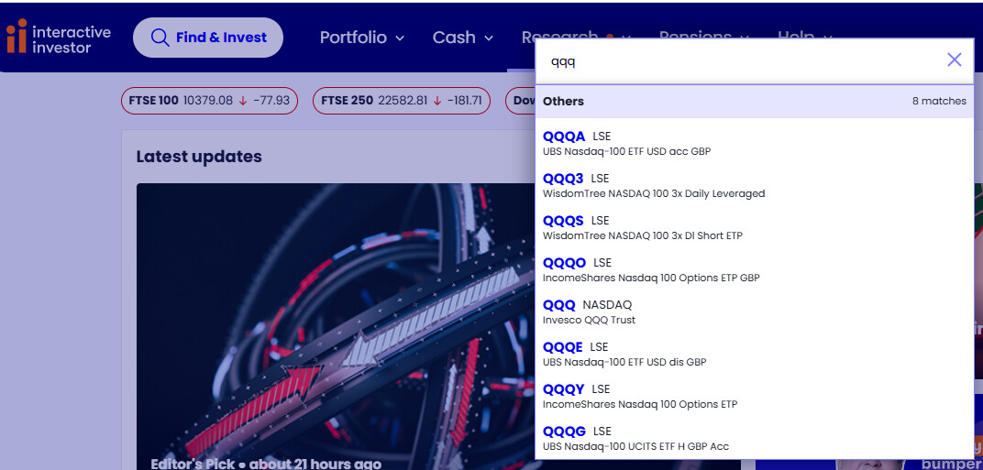Select the QQQA LSE result
This screenshot has width=983, height=470.
[754, 144]
